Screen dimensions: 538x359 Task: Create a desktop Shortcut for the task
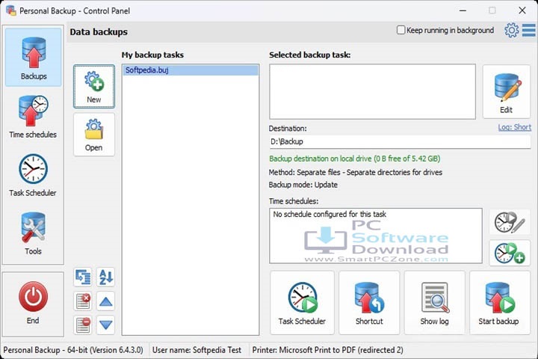tap(369, 303)
